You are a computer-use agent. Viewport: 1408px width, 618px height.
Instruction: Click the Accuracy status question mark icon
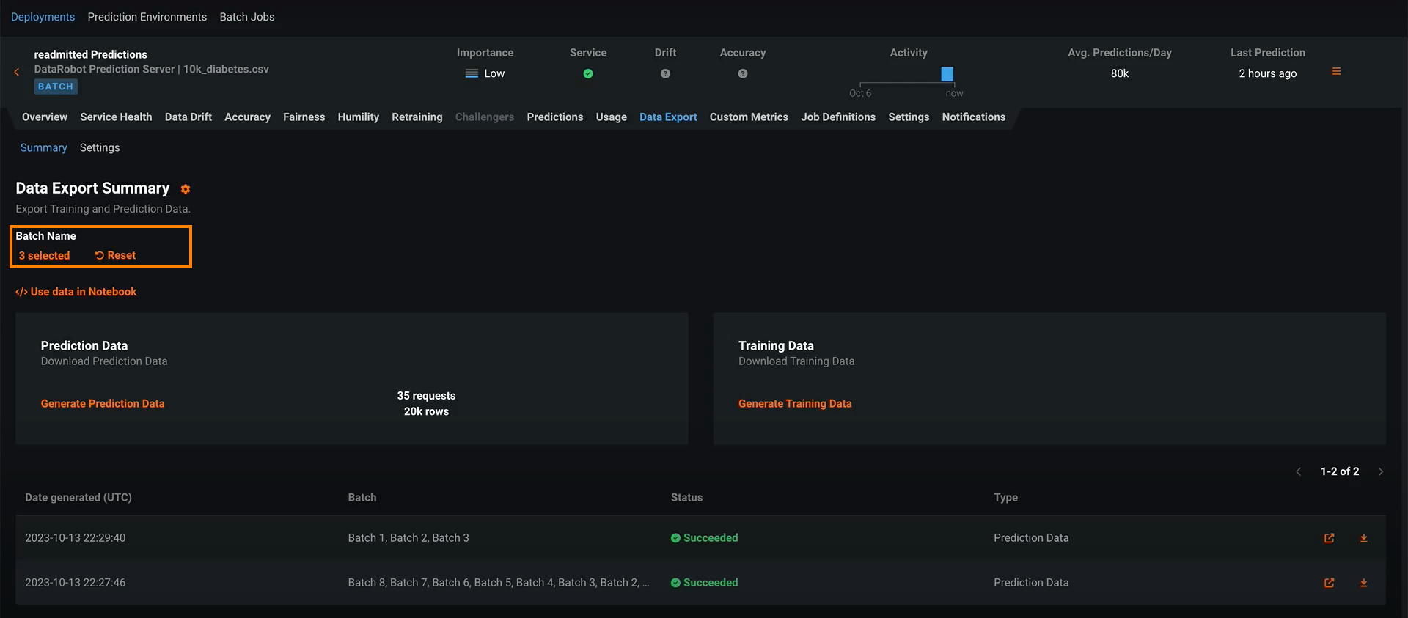(x=742, y=74)
